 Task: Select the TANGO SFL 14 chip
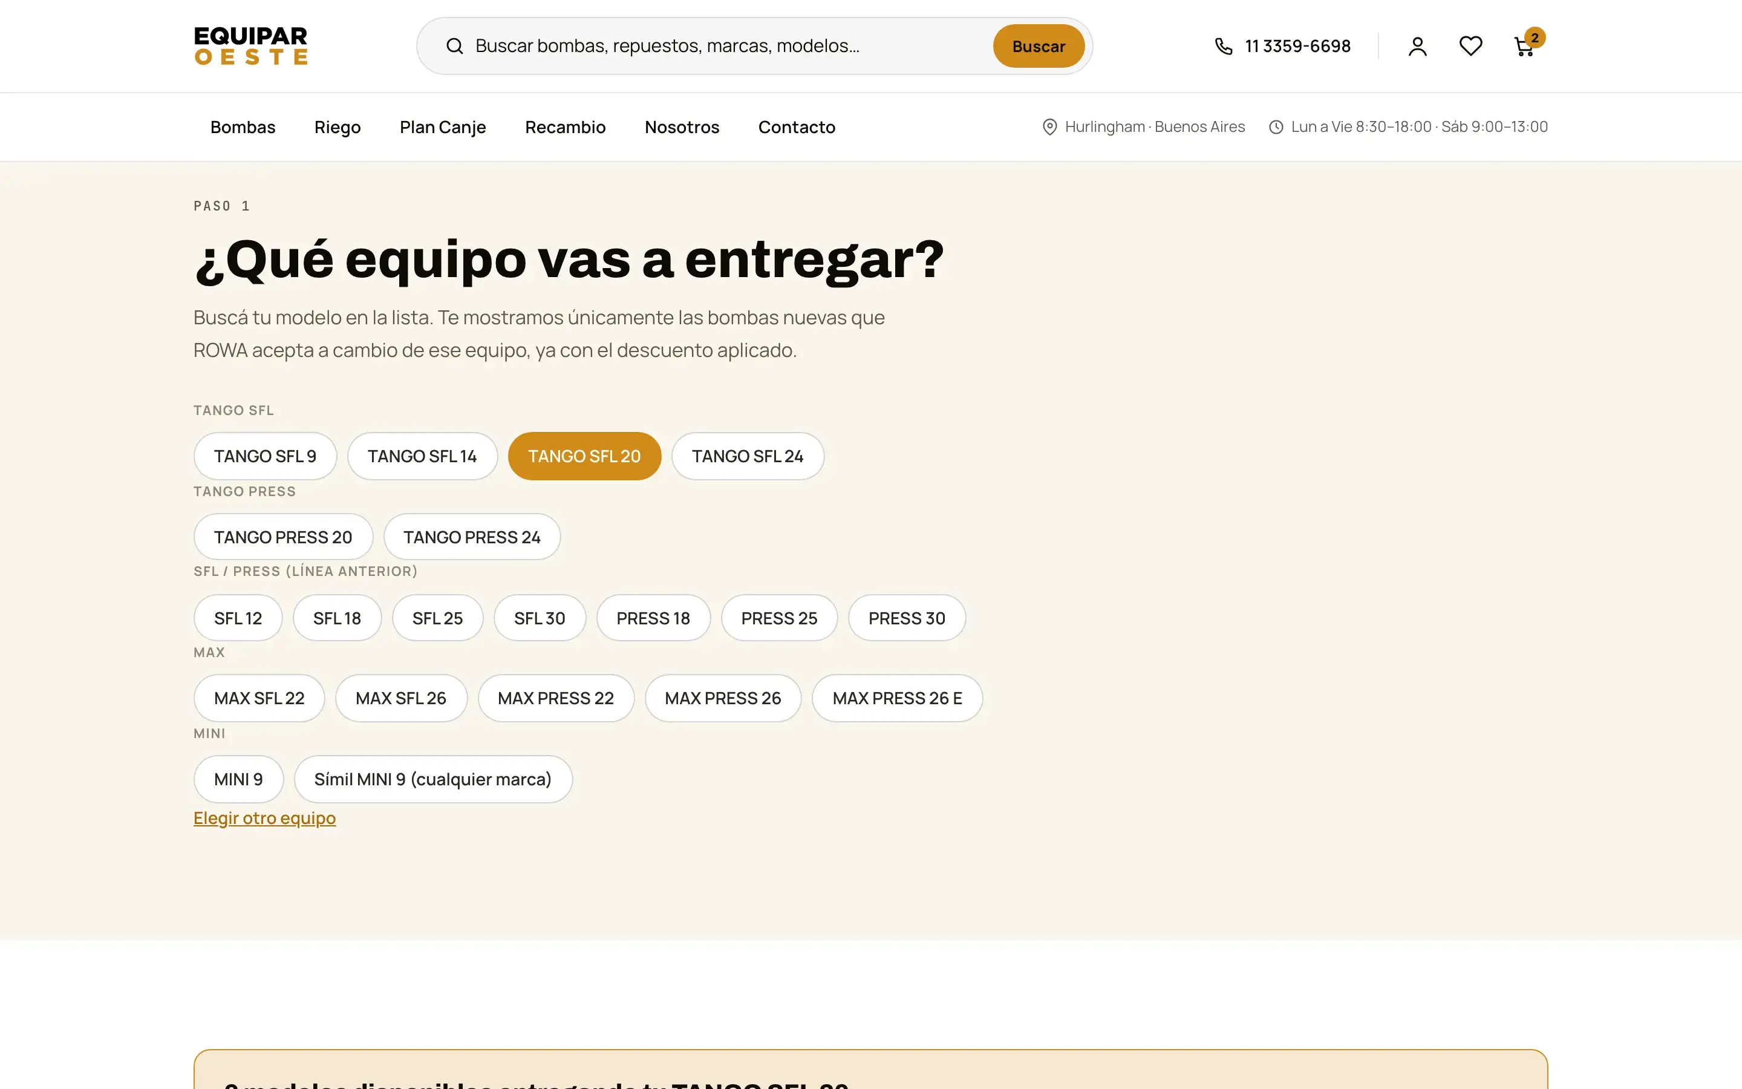click(x=422, y=456)
